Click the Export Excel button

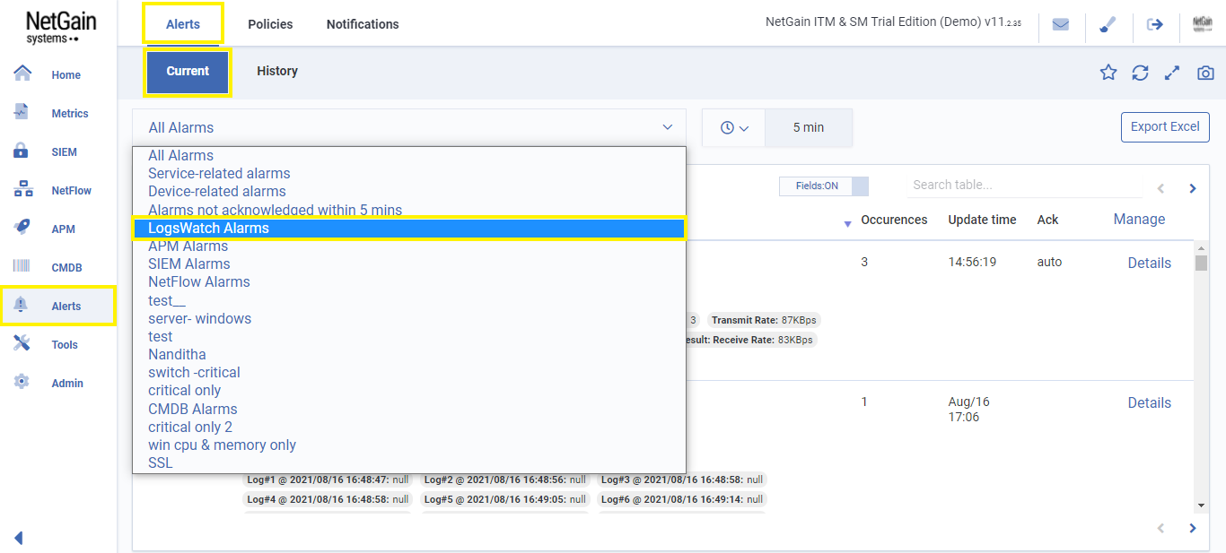pyautogui.click(x=1165, y=126)
